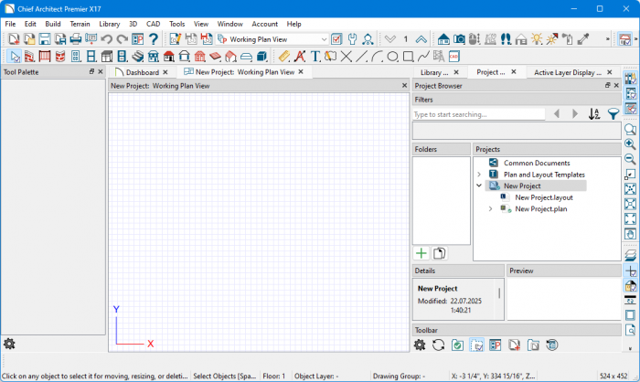Toggle the A-Z sort order button
Viewport: 640px width, 382px height.
pyautogui.click(x=594, y=114)
